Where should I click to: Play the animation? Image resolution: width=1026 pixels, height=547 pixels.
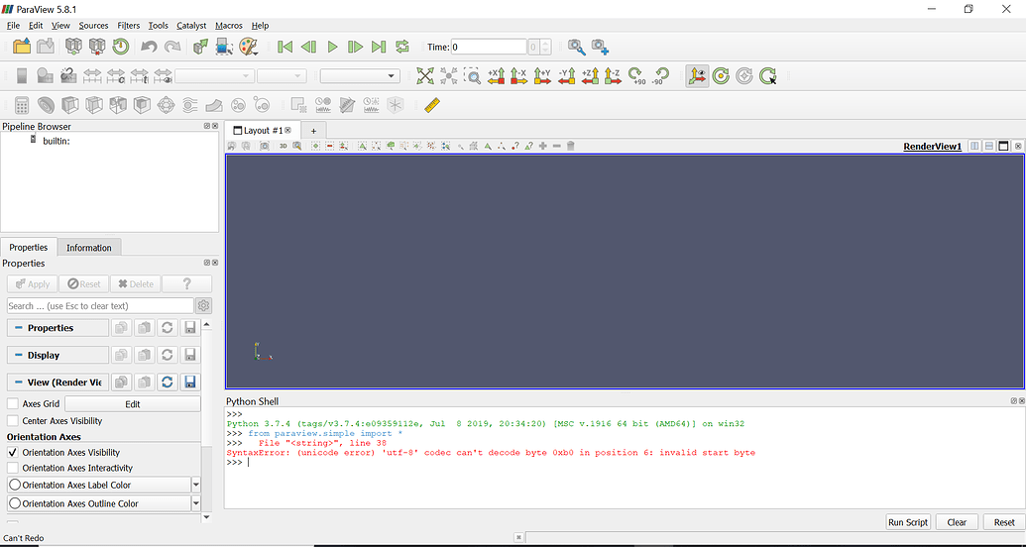point(332,47)
